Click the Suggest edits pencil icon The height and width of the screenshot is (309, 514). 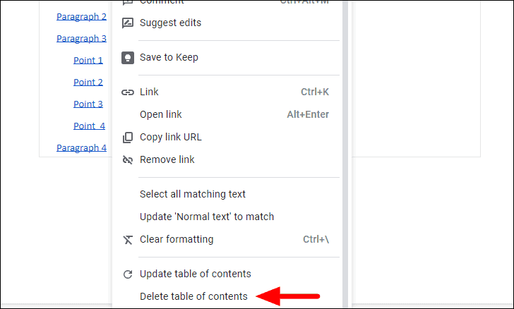[128, 23]
